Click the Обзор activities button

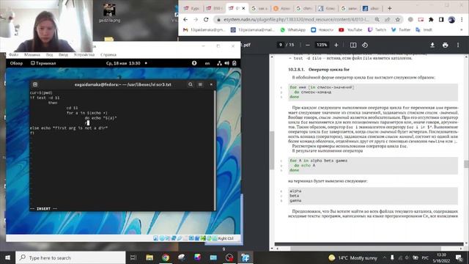[x=16, y=63]
